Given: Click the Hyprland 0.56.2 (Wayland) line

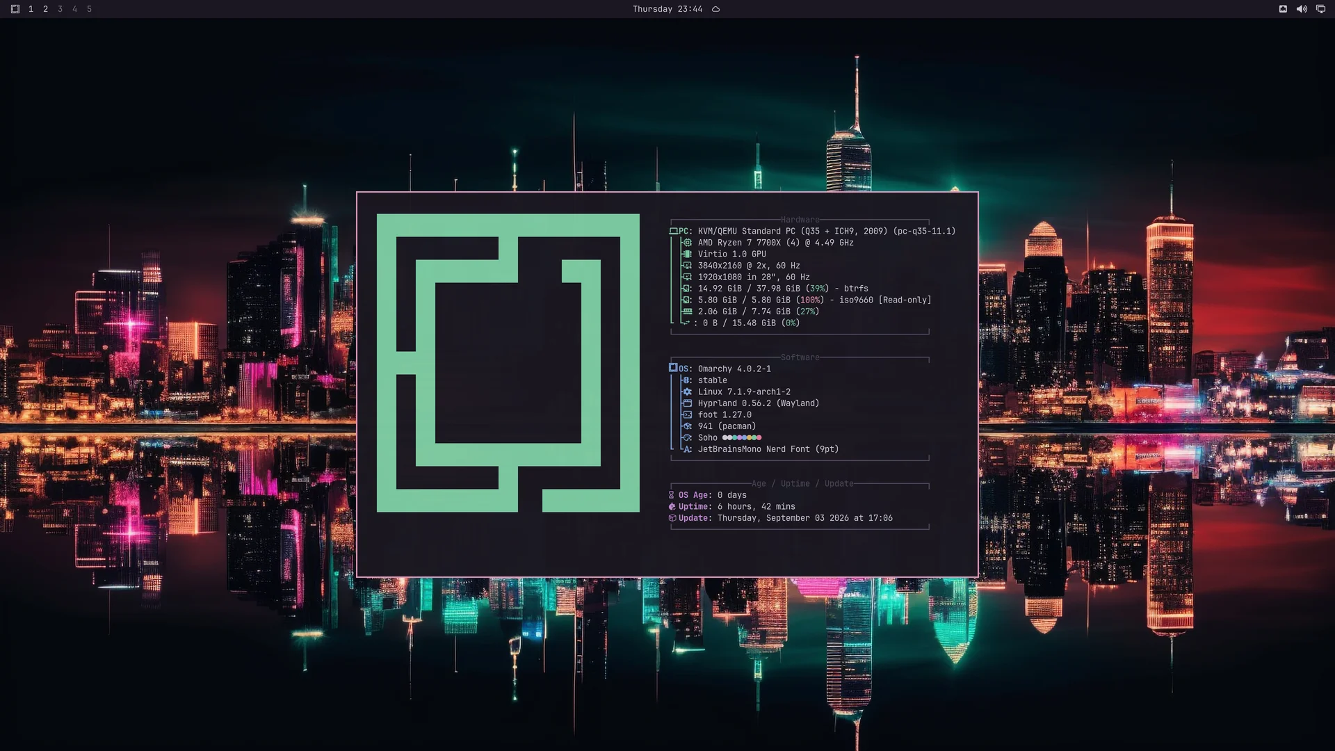Looking at the screenshot, I should click(759, 403).
